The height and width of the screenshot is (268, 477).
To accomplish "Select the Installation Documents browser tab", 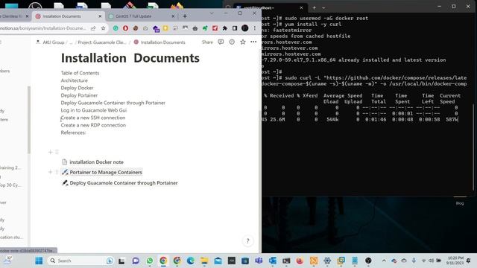I will click(69, 16).
